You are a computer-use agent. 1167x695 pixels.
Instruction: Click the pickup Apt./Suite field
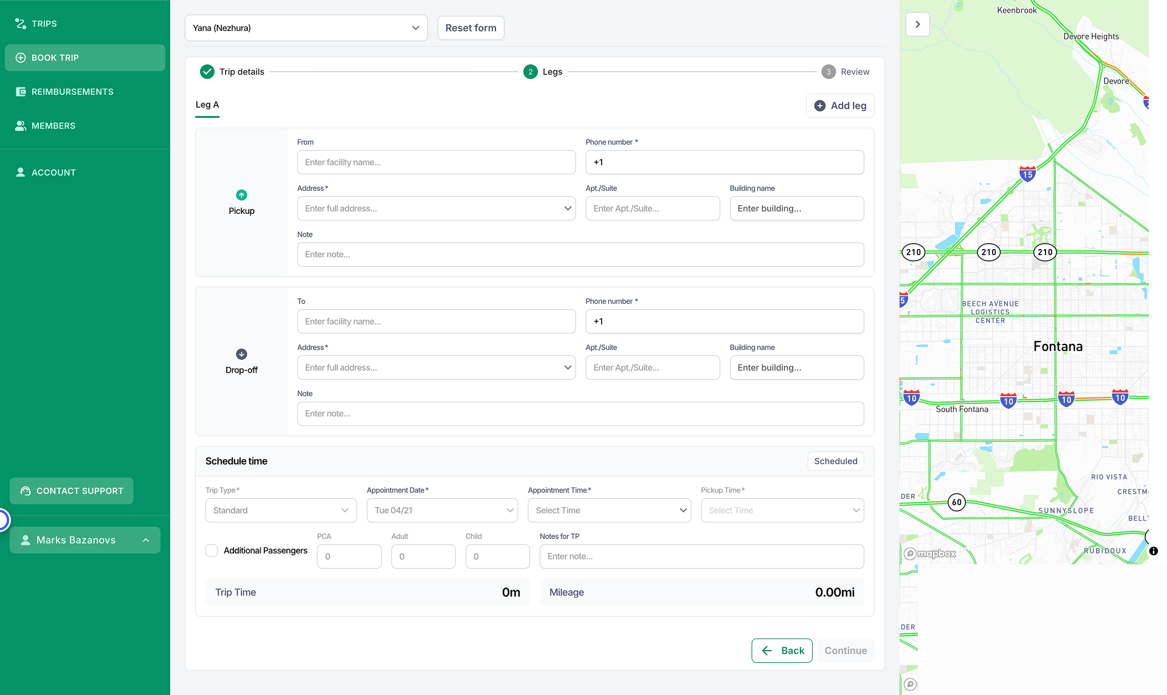click(x=653, y=208)
